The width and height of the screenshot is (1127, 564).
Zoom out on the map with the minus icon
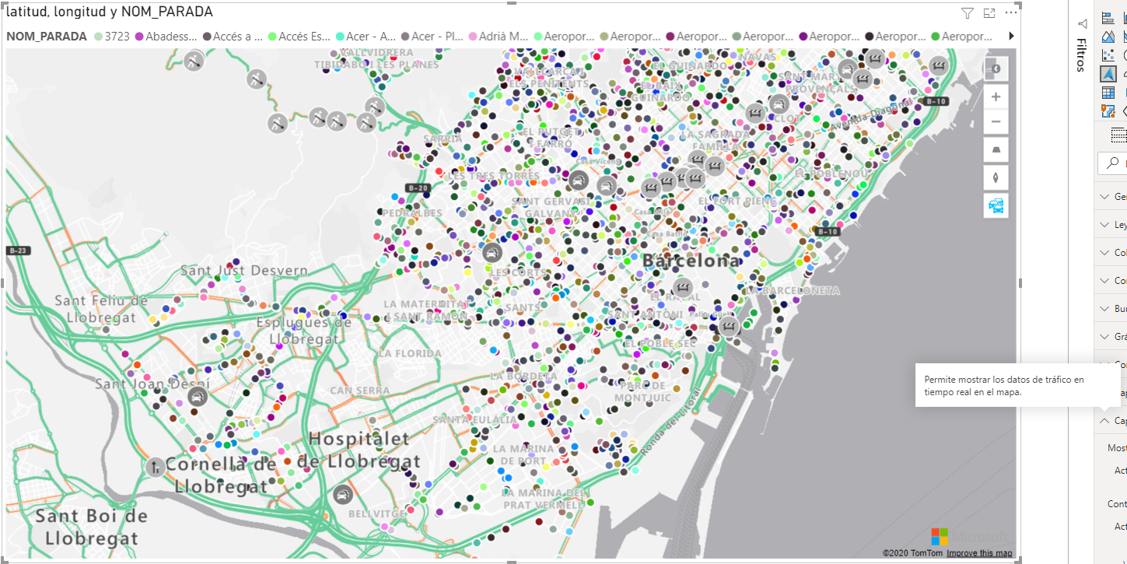click(996, 121)
